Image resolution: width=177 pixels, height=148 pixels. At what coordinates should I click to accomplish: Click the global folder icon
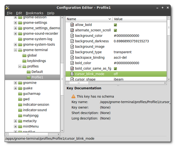pos(24,55)
